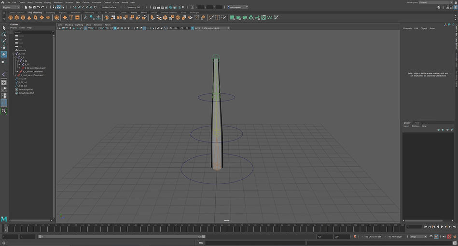Choose the Move tool

pyautogui.click(x=4, y=48)
